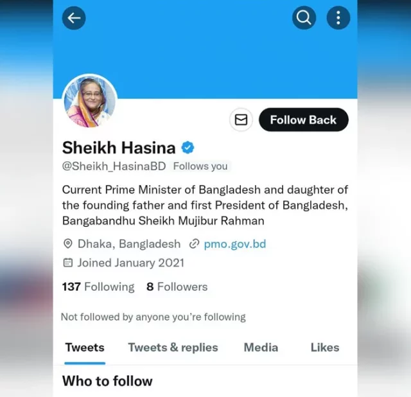This screenshot has width=411, height=397.
Task: Open the three-dot more options menu
Action: tap(338, 18)
